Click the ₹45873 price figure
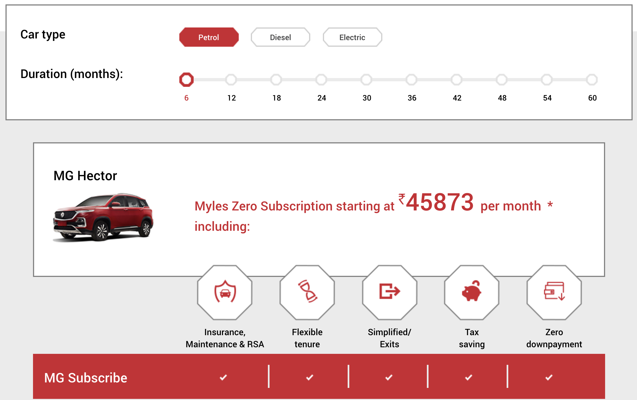 tap(436, 202)
